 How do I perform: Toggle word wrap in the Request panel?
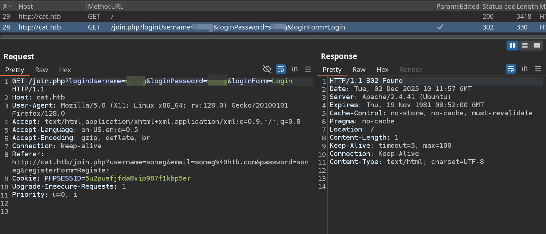pos(281,69)
